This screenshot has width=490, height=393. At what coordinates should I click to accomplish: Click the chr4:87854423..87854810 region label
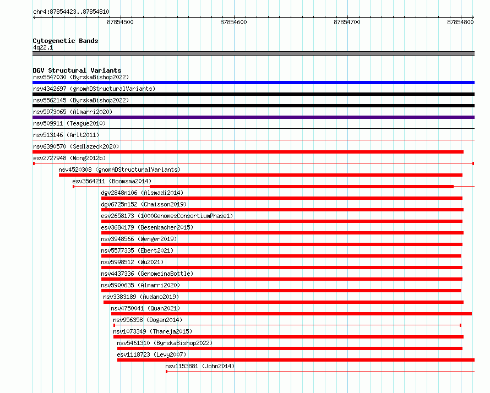[x=71, y=12]
